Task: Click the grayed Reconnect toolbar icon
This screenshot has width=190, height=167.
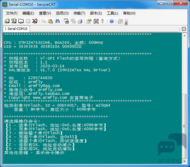Action: pos(28,21)
